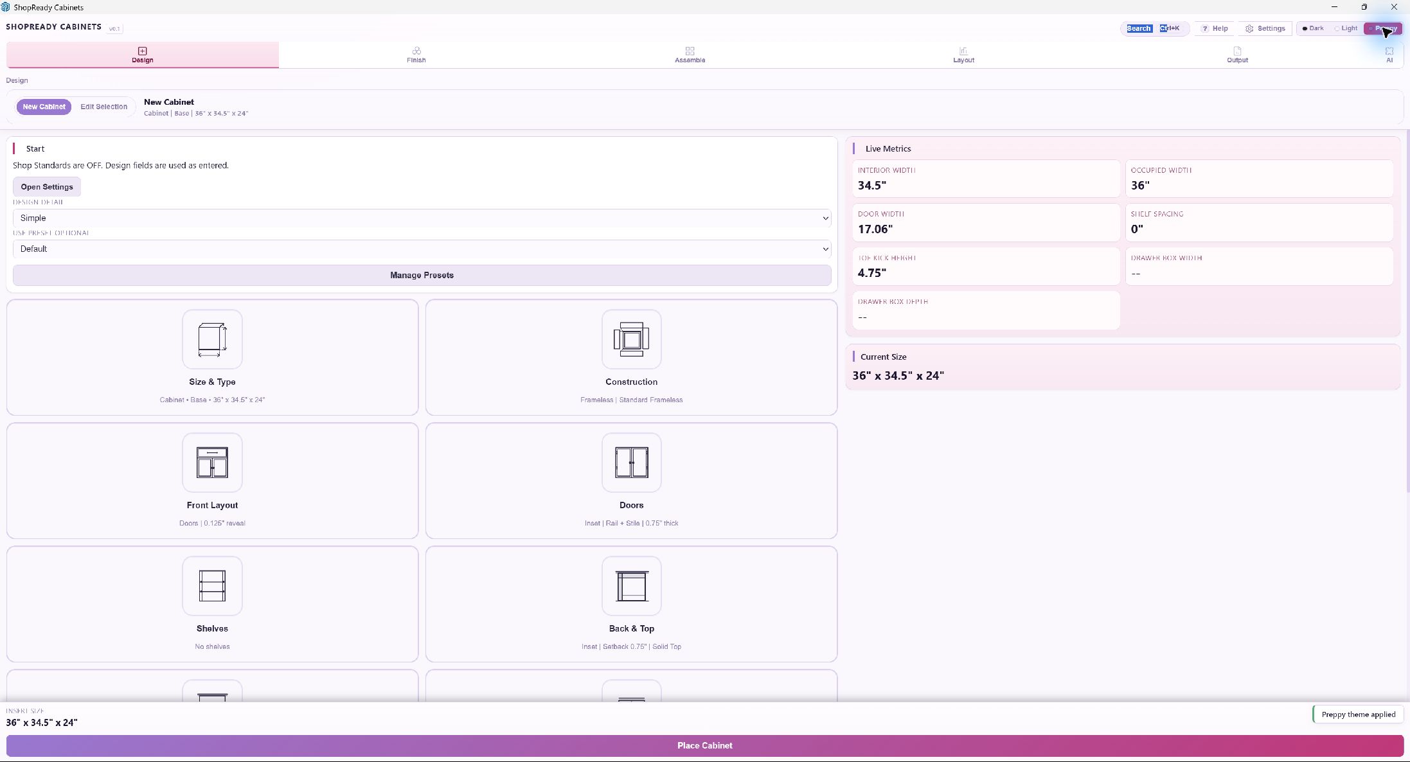Click the Current Size dimensions text
Image resolution: width=1410 pixels, height=762 pixels.
898,376
